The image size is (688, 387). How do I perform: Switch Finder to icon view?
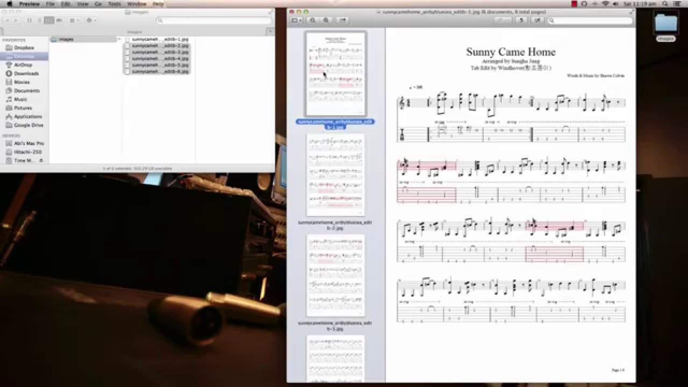coord(30,20)
